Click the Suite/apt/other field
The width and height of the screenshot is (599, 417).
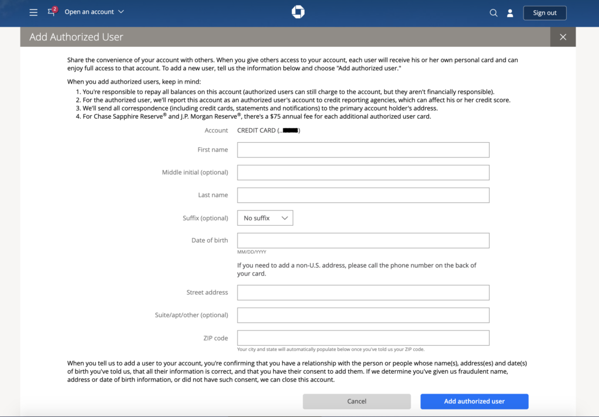click(x=363, y=315)
